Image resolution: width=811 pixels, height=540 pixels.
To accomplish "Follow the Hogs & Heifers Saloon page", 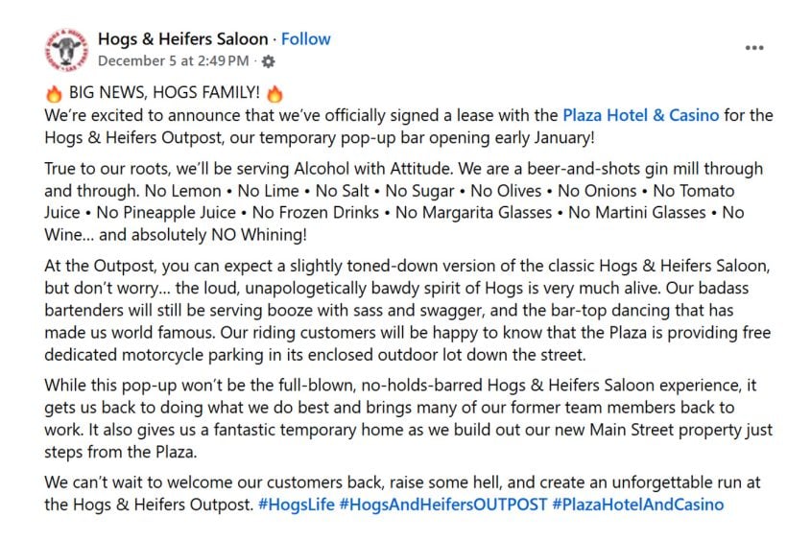I will click(x=305, y=39).
